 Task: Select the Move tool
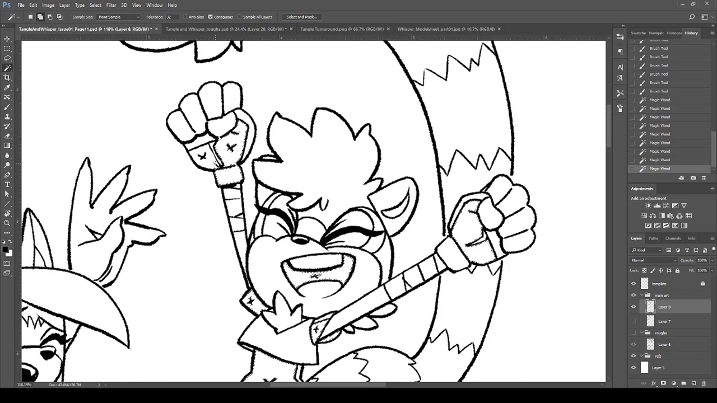click(x=7, y=39)
